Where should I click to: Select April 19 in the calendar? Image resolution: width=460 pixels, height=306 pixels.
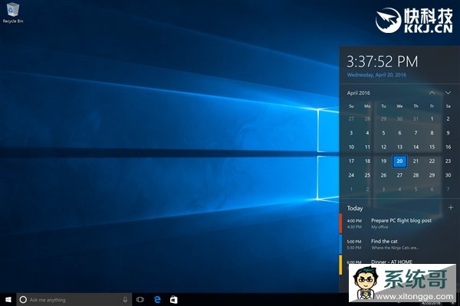click(383, 161)
